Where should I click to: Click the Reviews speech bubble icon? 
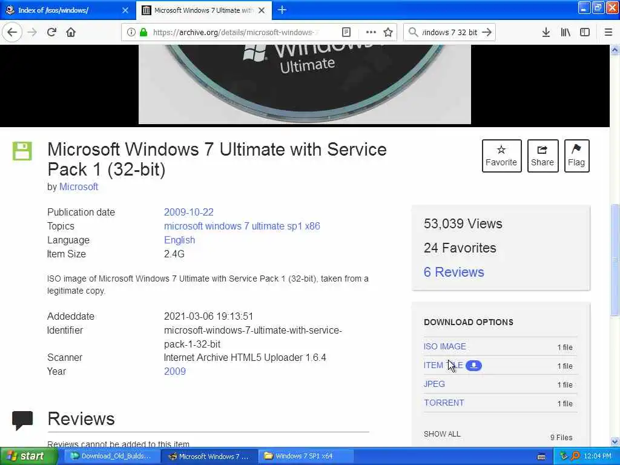pyautogui.click(x=22, y=420)
